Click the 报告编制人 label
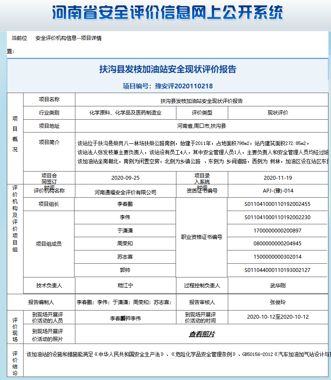 (41, 302)
